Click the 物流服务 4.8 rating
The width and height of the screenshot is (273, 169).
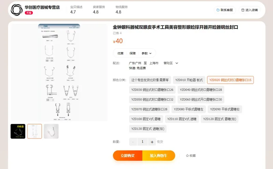[121, 10]
